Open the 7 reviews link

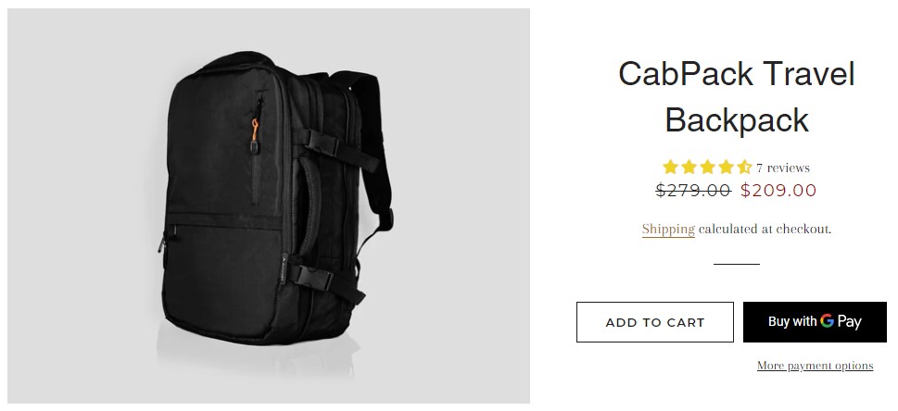[x=782, y=168]
